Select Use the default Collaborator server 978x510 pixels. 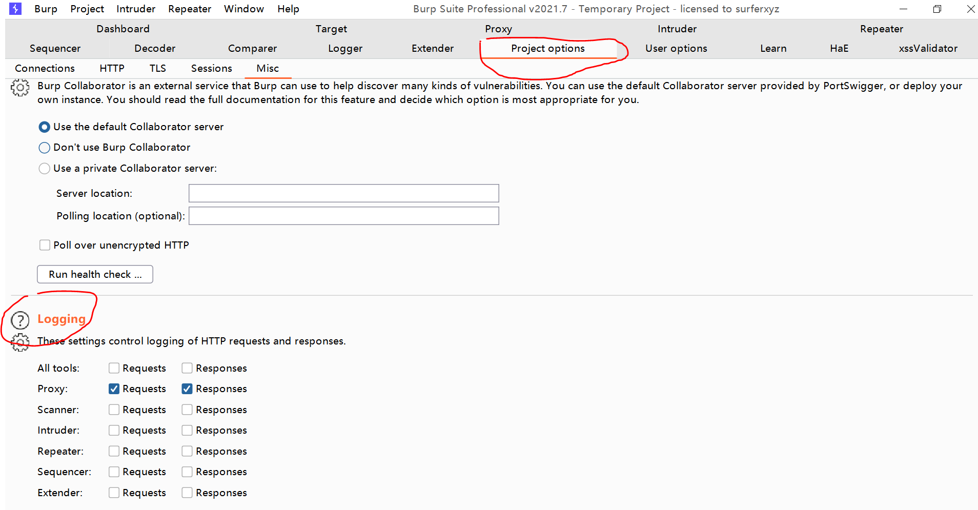point(45,127)
